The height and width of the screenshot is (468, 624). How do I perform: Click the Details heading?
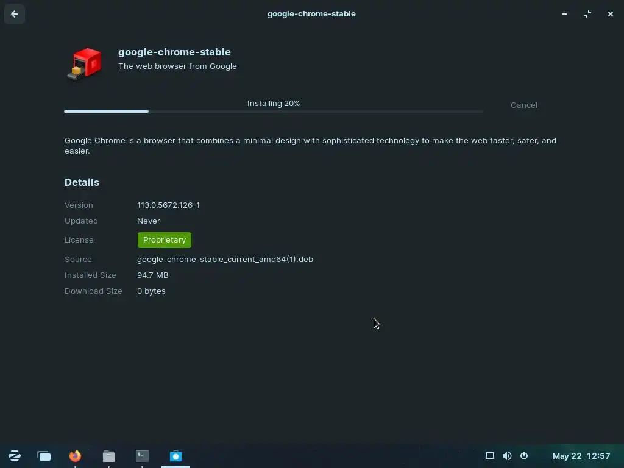click(x=82, y=182)
